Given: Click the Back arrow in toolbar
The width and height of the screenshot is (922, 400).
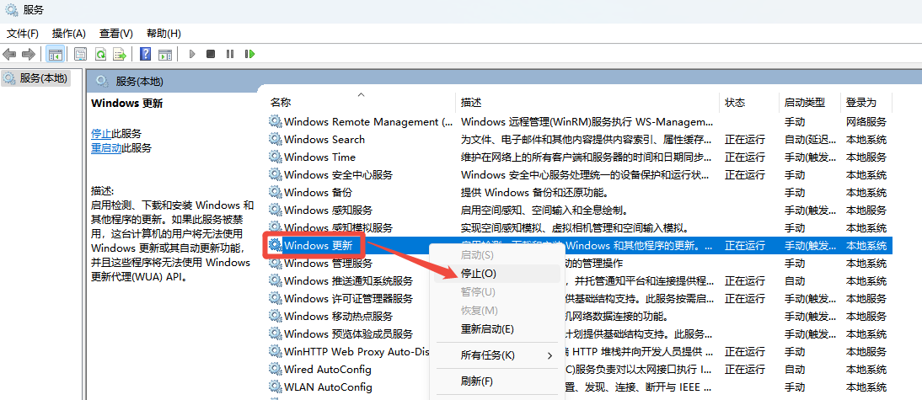Looking at the screenshot, I should point(10,54).
